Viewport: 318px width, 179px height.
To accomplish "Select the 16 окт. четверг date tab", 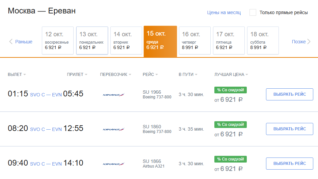I will coord(195,40).
